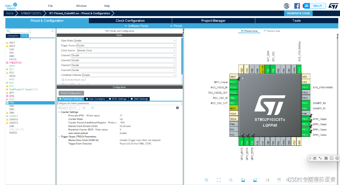Select the PA9 pin on chip
Image resolution: width=340 pixels, height=185 pixels.
click(x=305, y=108)
